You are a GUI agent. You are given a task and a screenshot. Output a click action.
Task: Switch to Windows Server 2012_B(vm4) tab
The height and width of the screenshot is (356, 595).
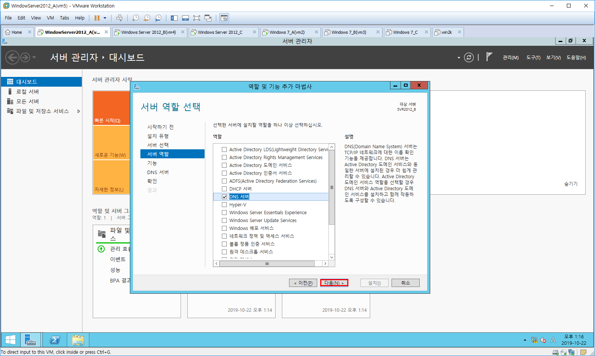tap(149, 32)
